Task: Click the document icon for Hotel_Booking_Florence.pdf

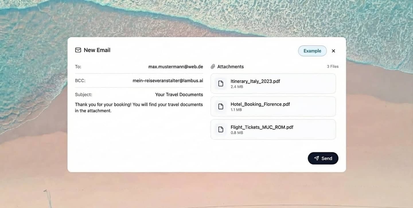Action: point(221,107)
